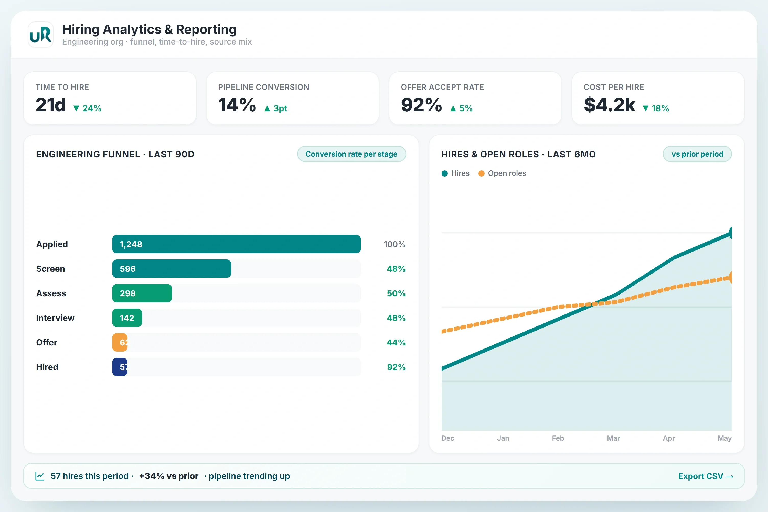This screenshot has height=512, width=768.
Task: Click the 48% rate for Interview
Action: coord(396,318)
